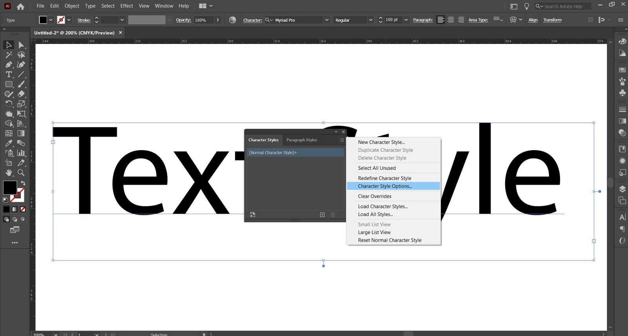The width and height of the screenshot is (628, 336).
Task: Activate the Hand tool
Action: 9,173
